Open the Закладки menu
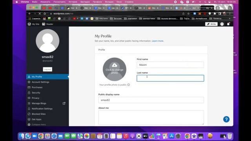The width and height of the screenshot is (251, 141). point(85,2)
